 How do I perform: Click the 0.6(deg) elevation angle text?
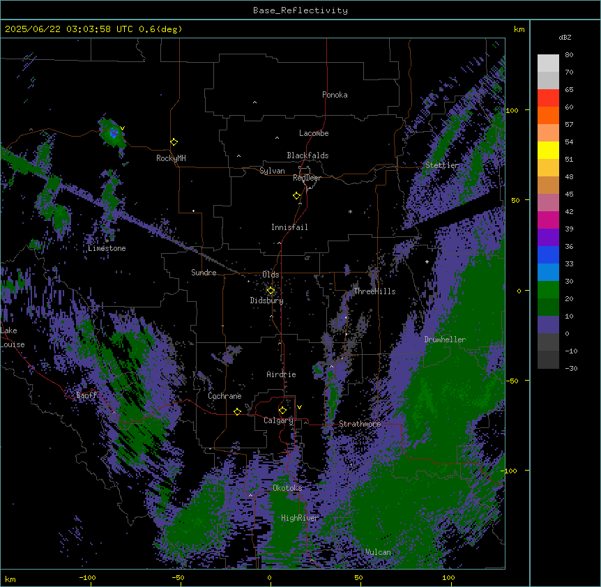[160, 29]
